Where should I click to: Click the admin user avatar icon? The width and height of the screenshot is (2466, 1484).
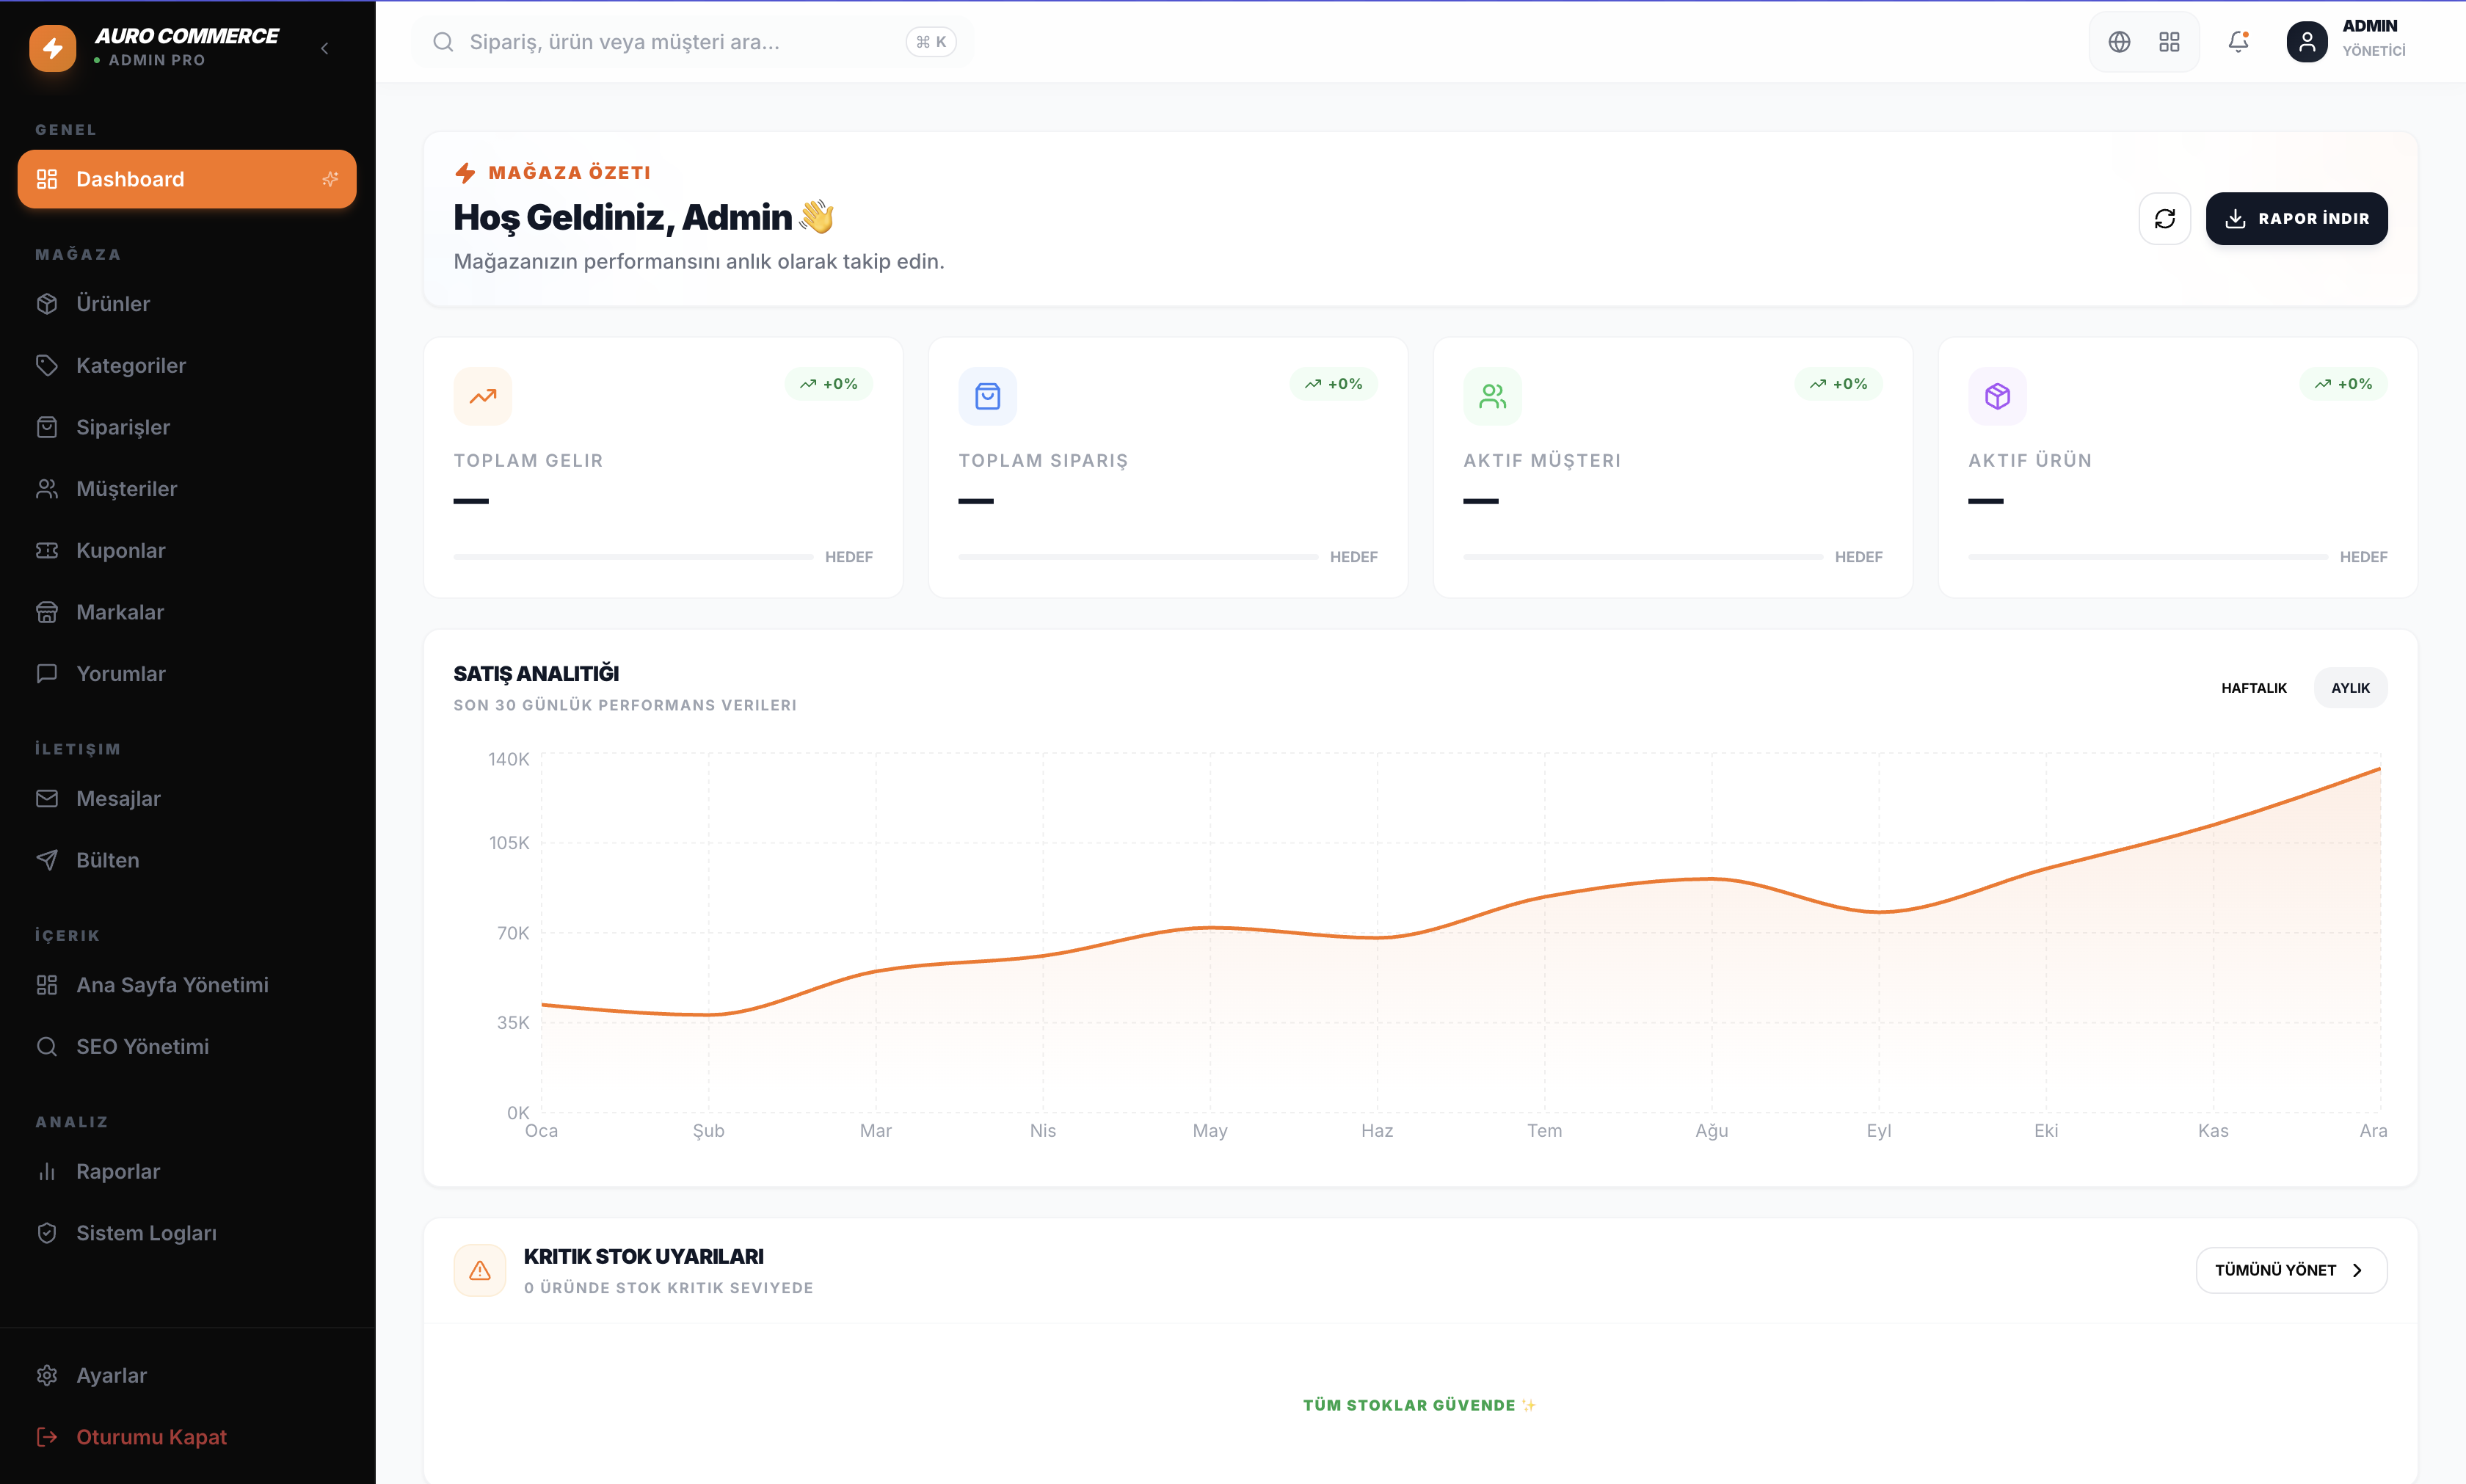(x=2307, y=42)
